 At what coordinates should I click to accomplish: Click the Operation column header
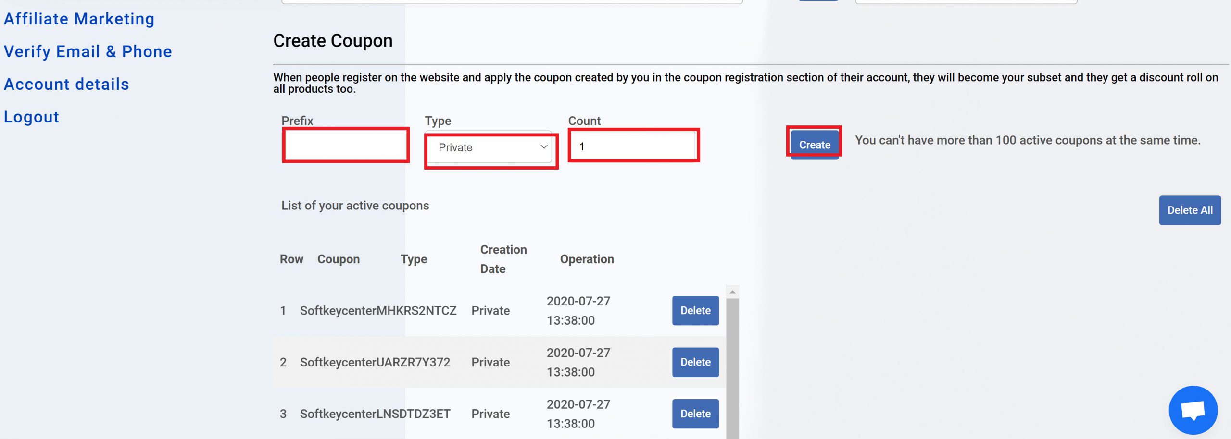pos(587,259)
